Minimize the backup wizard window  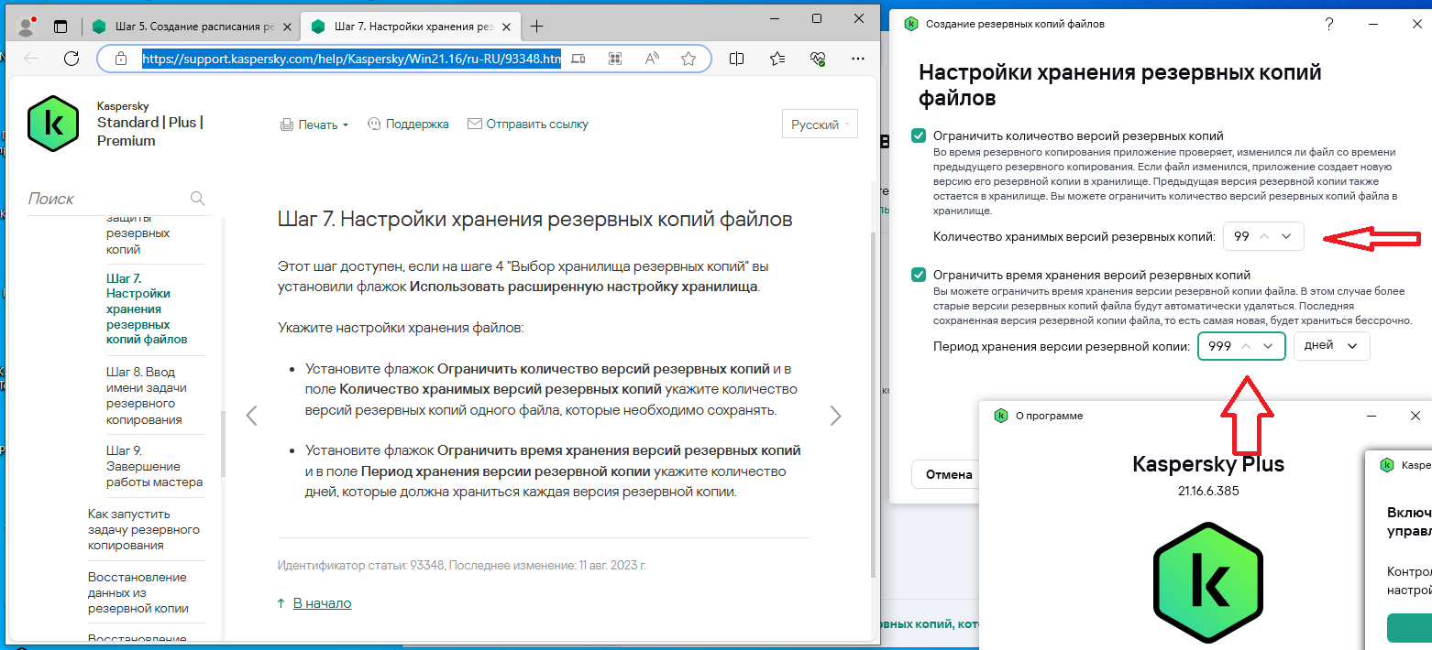coord(1373,24)
